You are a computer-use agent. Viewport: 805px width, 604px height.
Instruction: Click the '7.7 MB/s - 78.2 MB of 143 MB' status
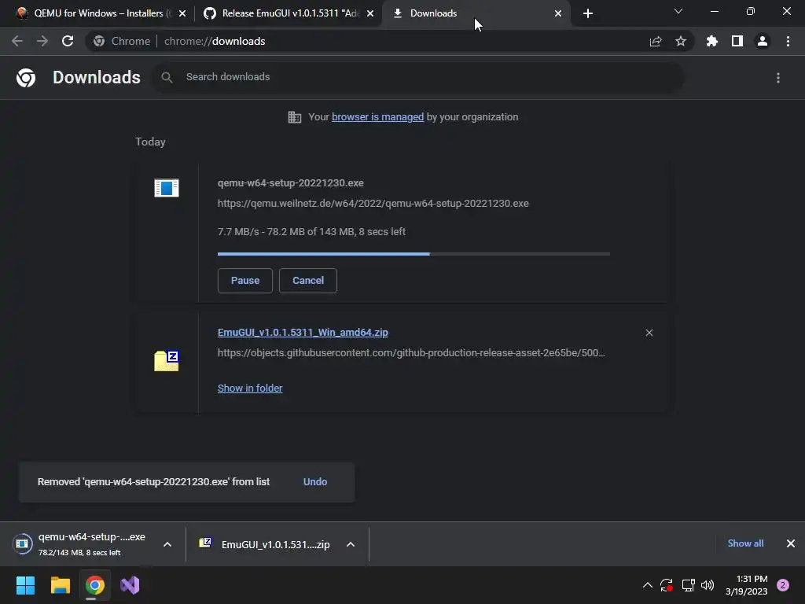[x=311, y=232]
